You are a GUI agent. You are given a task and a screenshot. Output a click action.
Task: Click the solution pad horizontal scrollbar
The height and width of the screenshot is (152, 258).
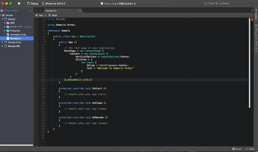point(16,145)
